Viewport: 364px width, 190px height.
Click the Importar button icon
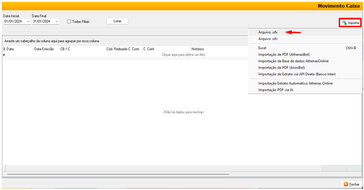tap(344, 22)
